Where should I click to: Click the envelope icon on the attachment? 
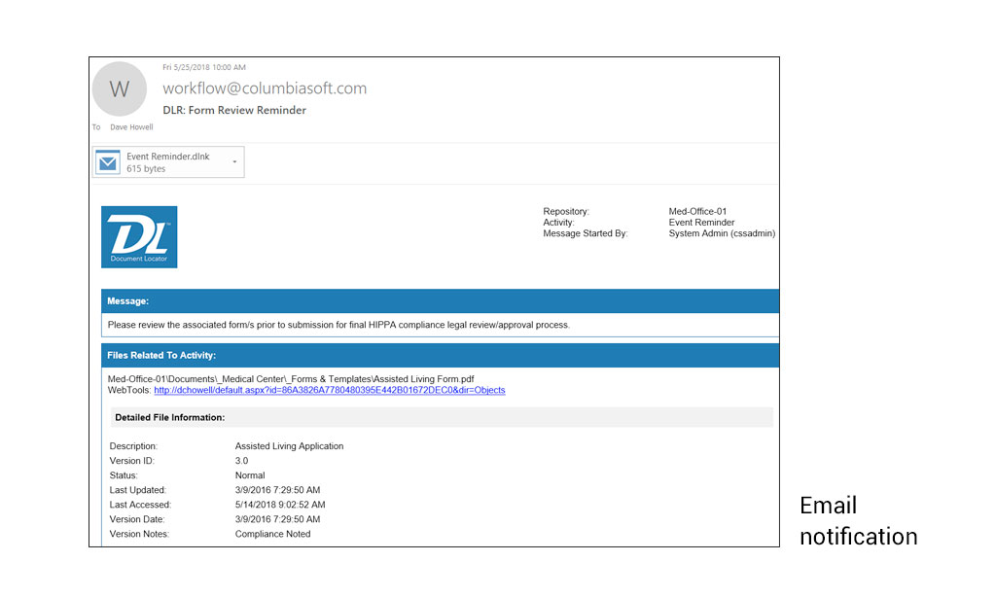(108, 162)
